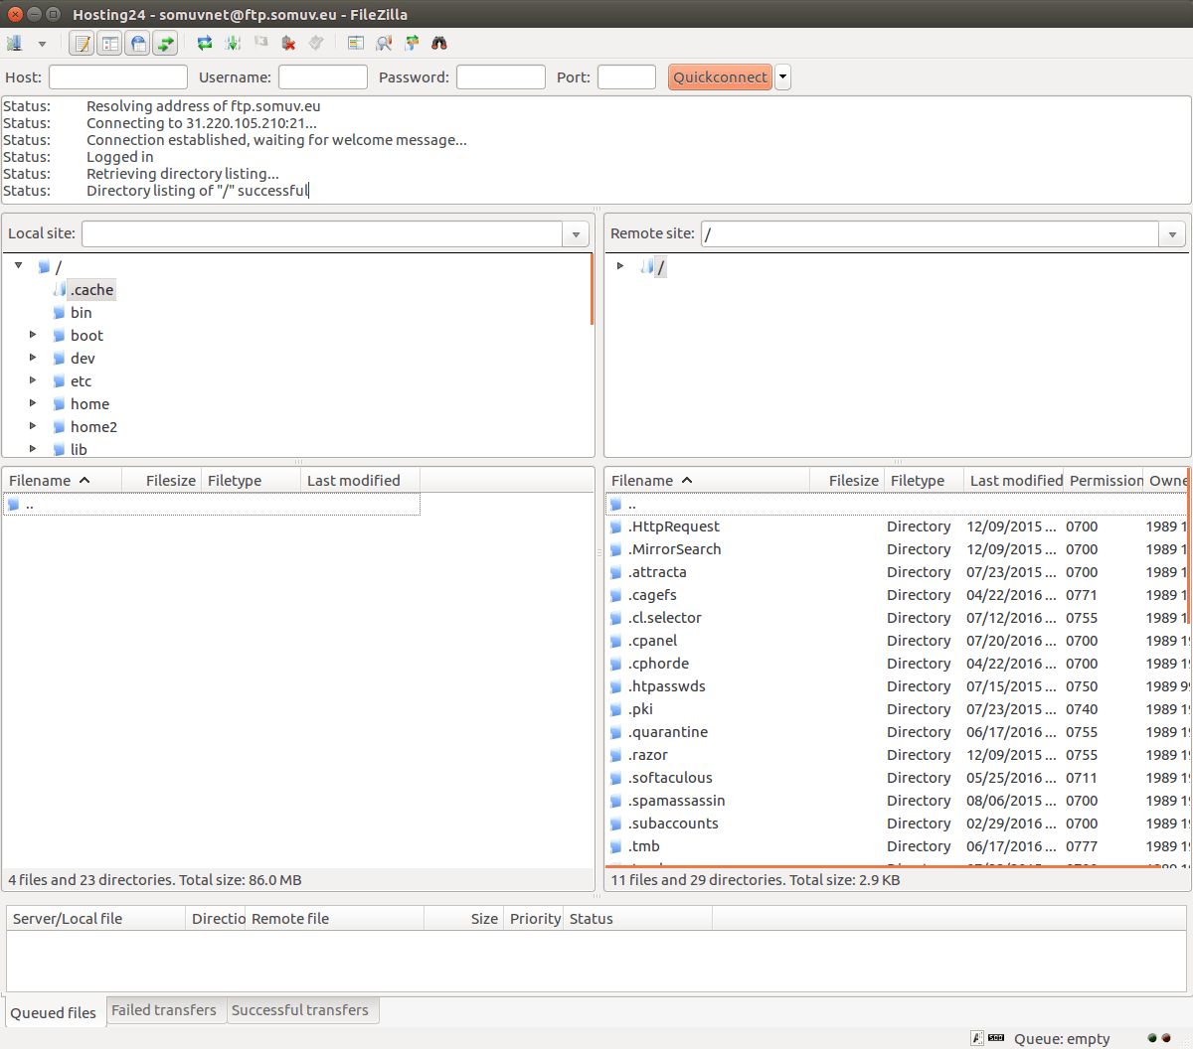Click the Password input field
The image size is (1193, 1049).
[x=501, y=77]
